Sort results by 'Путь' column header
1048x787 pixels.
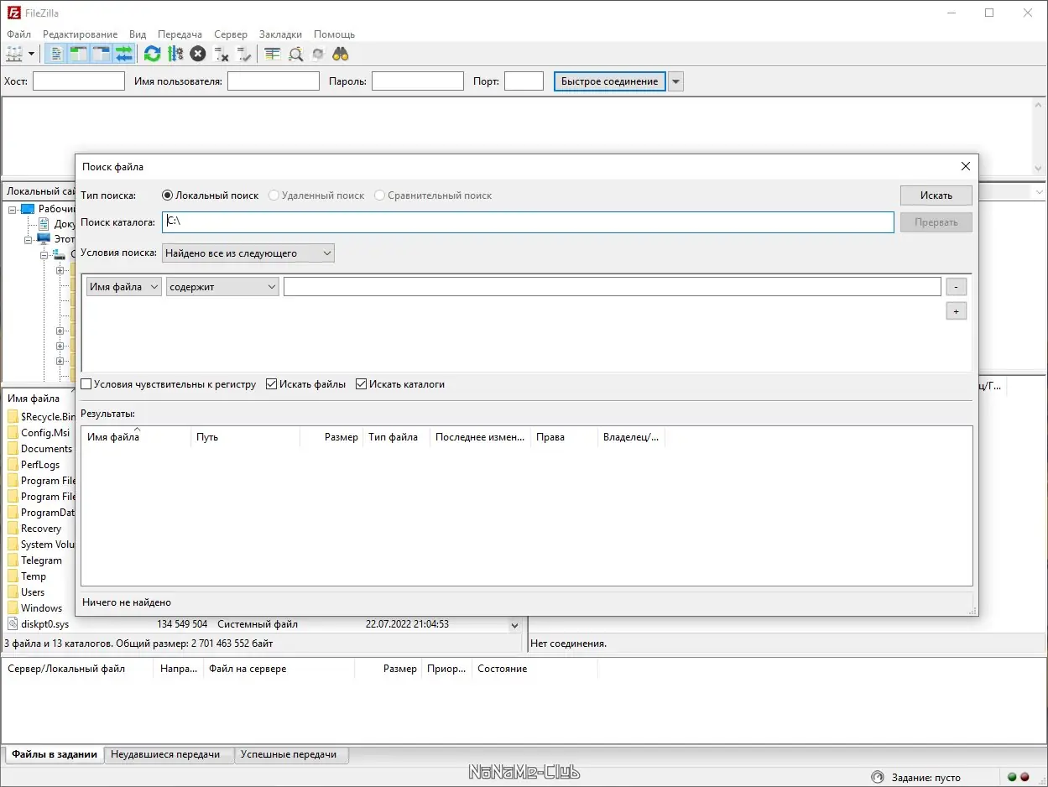(x=244, y=437)
